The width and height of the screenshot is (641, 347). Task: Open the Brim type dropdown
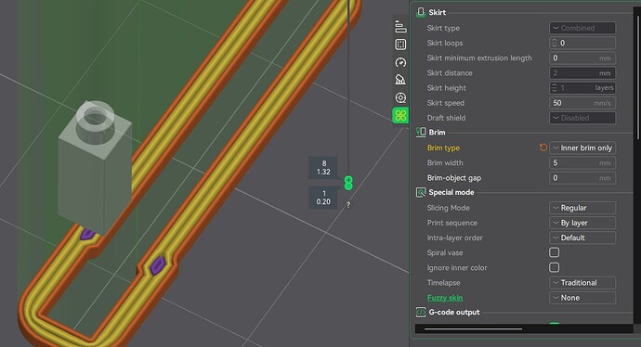(x=582, y=148)
